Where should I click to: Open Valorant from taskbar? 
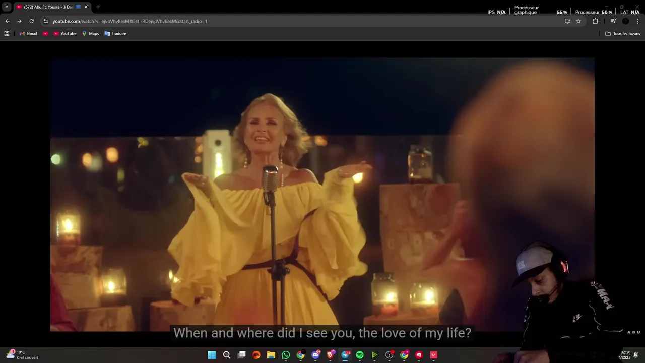point(433,355)
